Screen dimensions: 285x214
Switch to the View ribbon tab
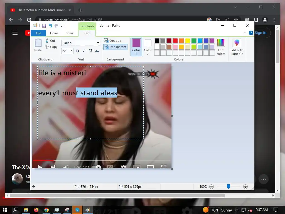[70, 33]
